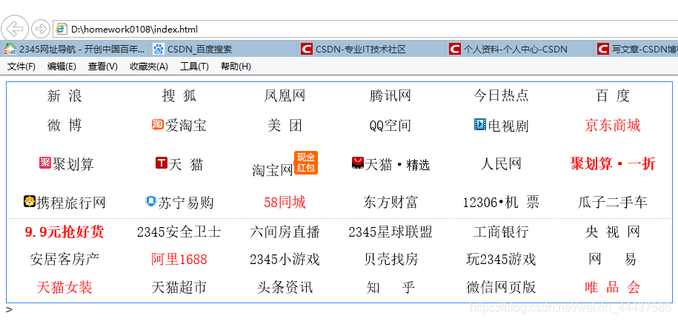Open the 微博 link
Image resolution: width=678 pixels, height=321 pixels.
64,125
